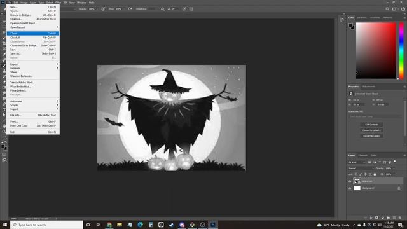
Task: Open brush settings gear for Smoothing options
Action: tap(163, 9)
